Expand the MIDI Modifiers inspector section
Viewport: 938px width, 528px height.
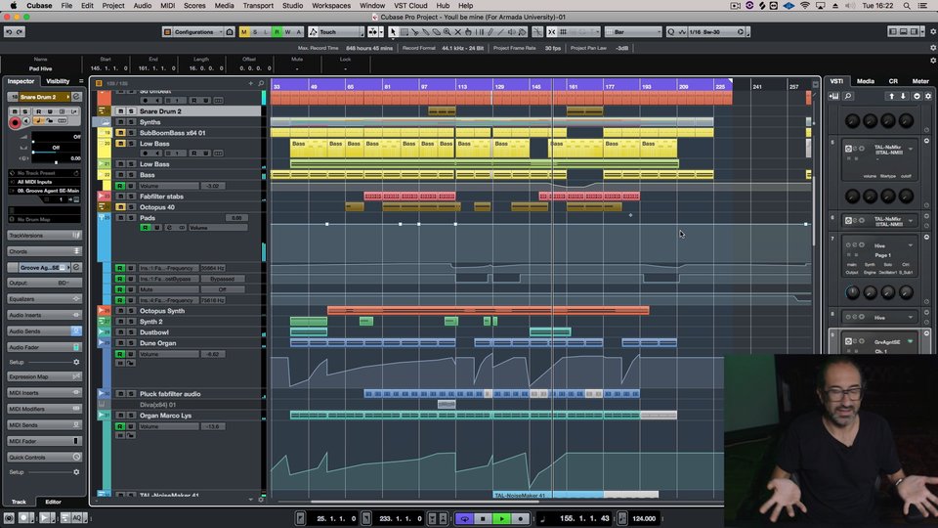pyautogui.click(x=44, y=409)
